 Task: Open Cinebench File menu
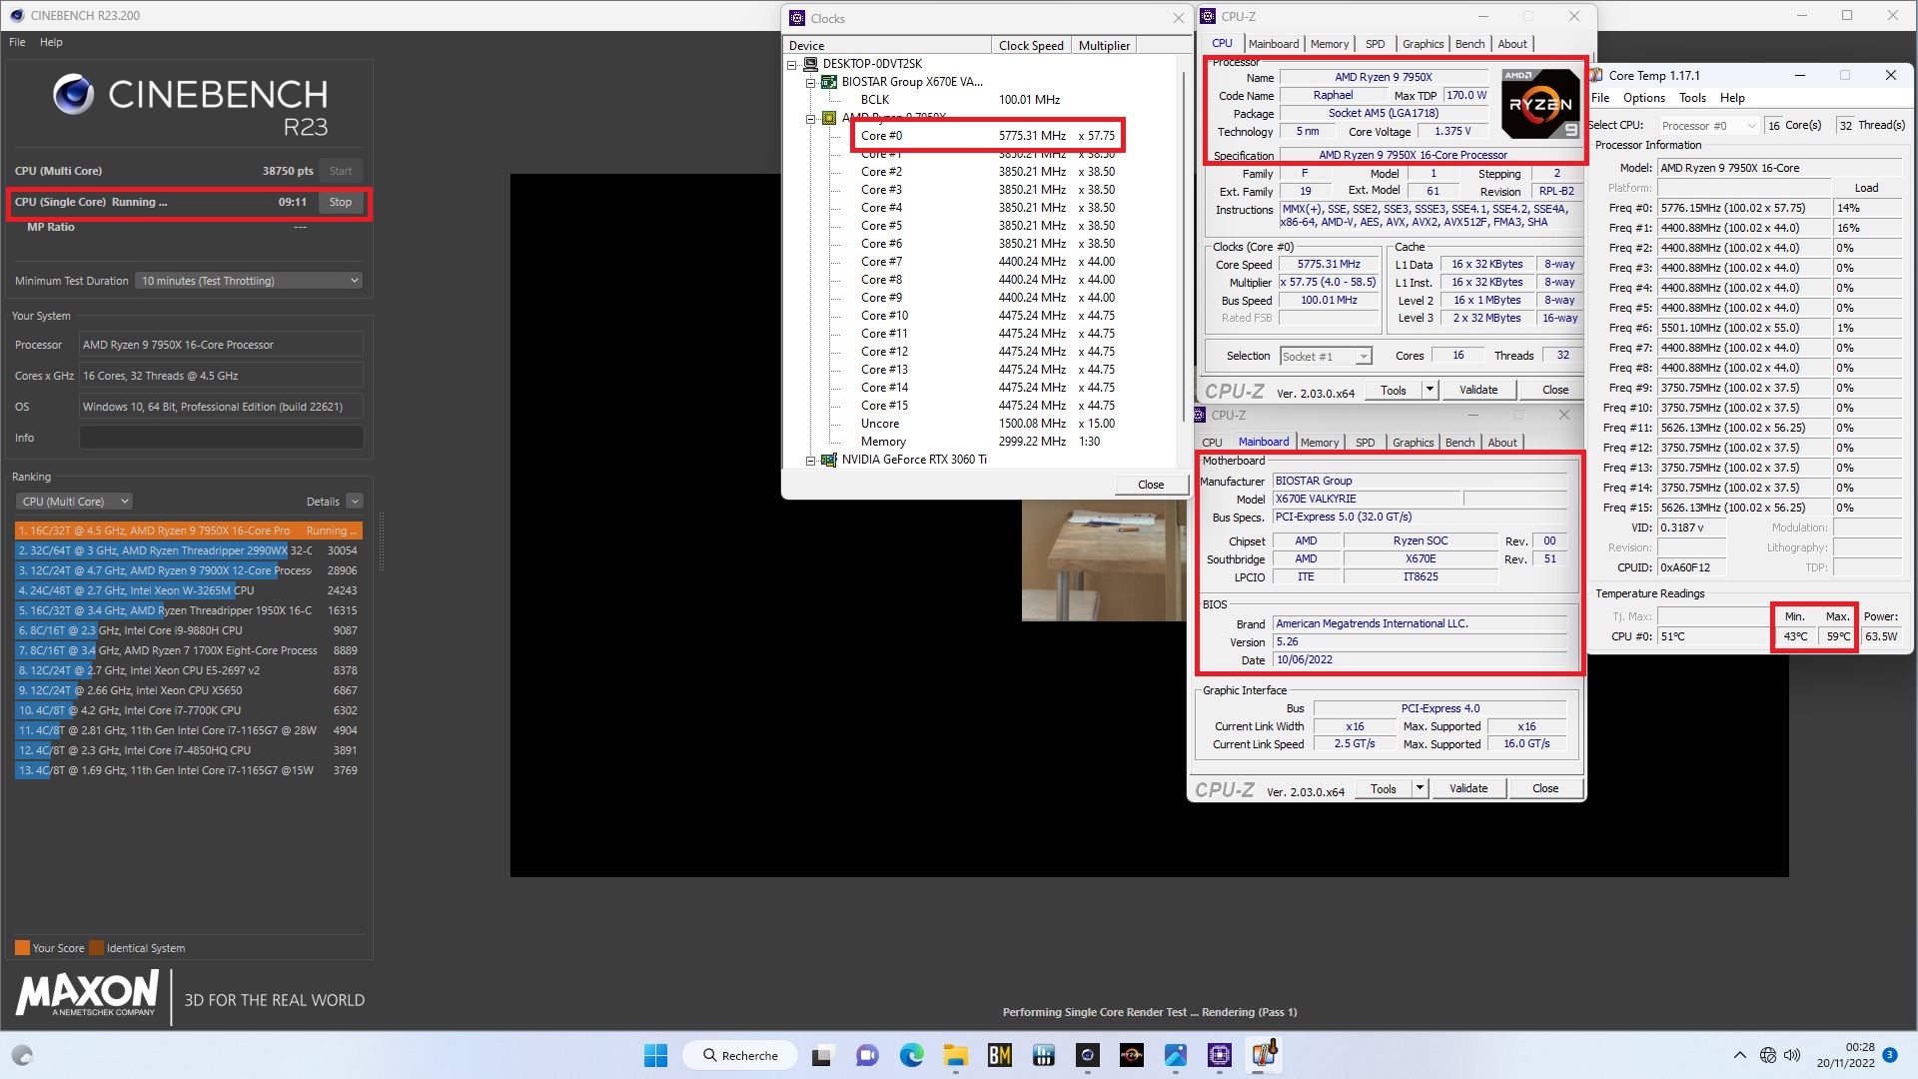(17, 42)
